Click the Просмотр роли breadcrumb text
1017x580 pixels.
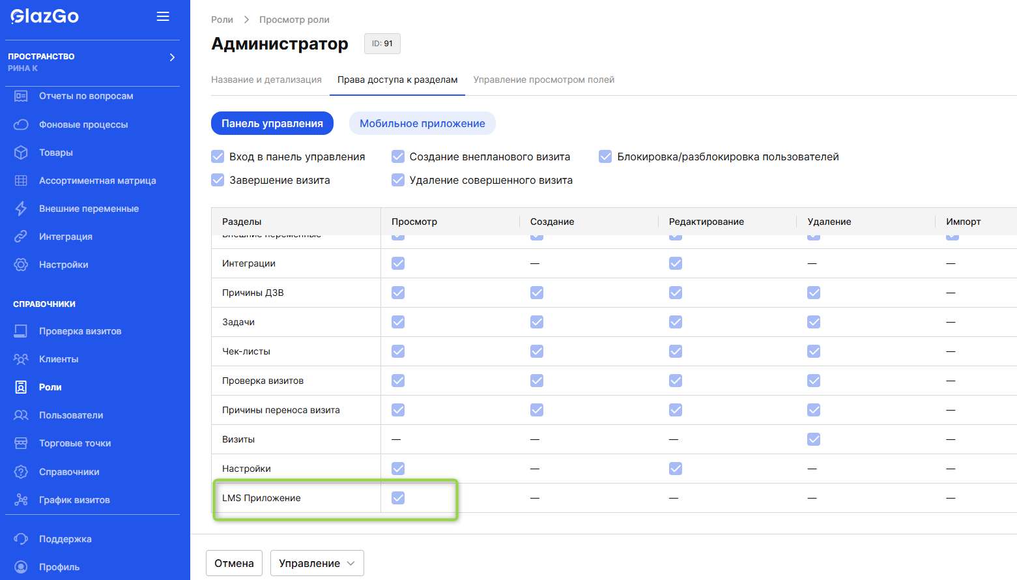(294, 20)
